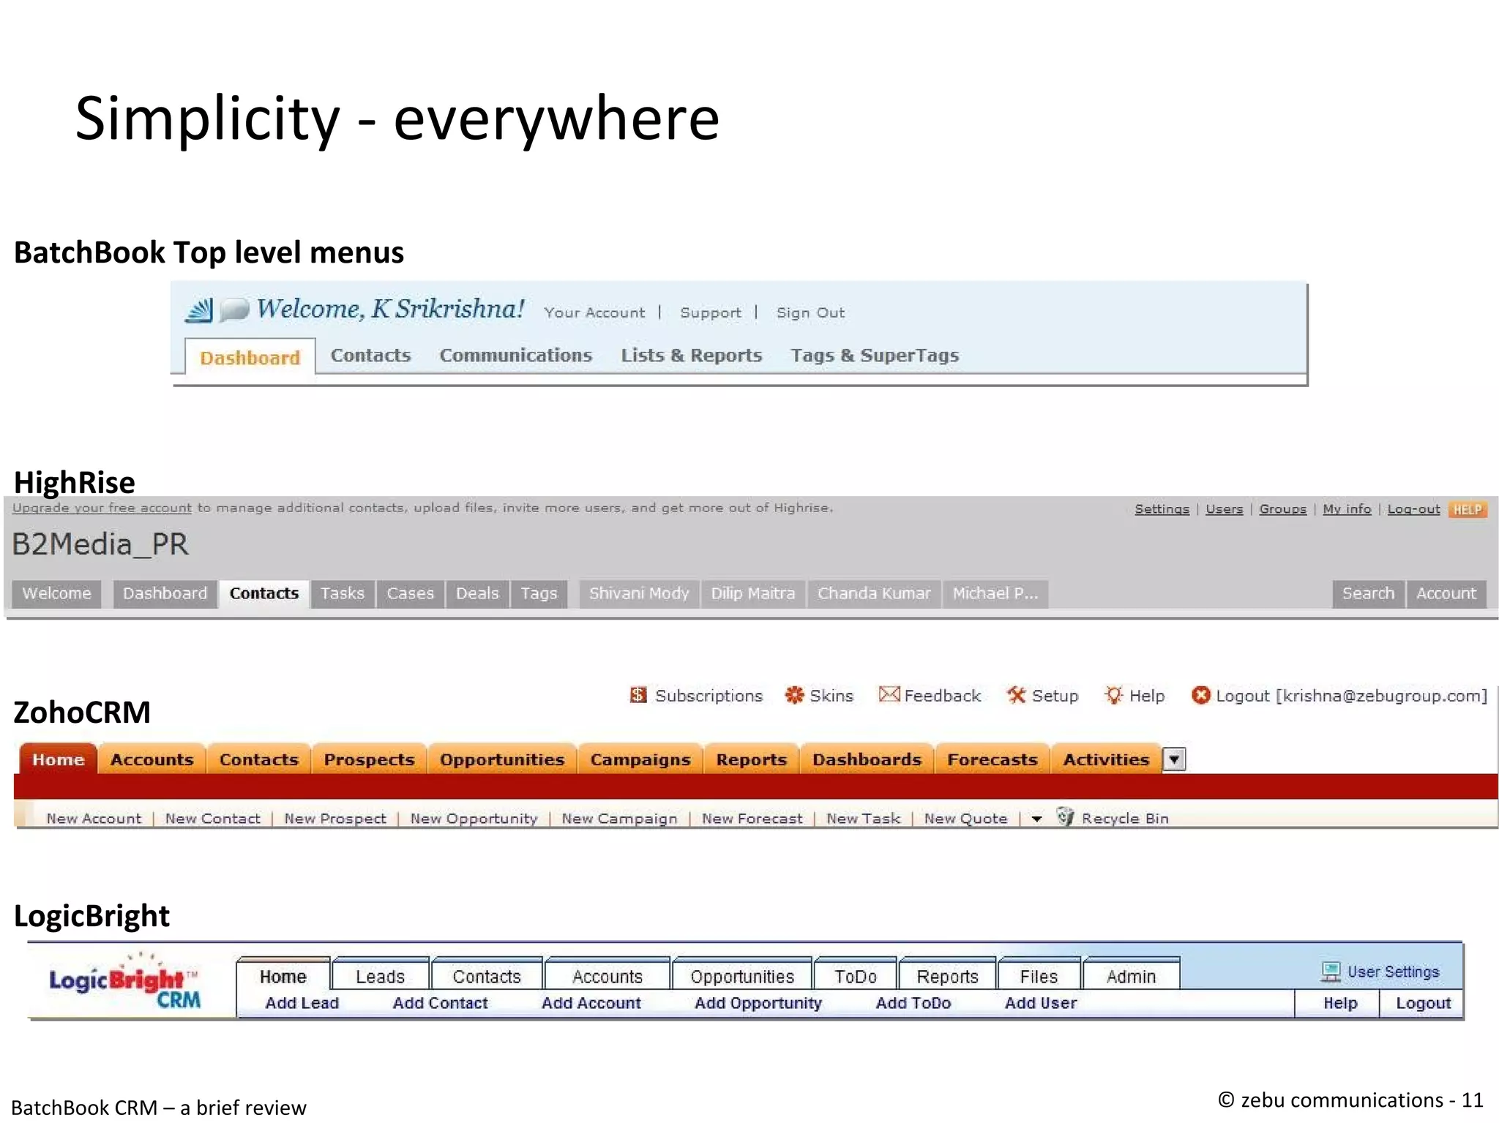Click LogicBright Add Lead link

coord(302,1003)
